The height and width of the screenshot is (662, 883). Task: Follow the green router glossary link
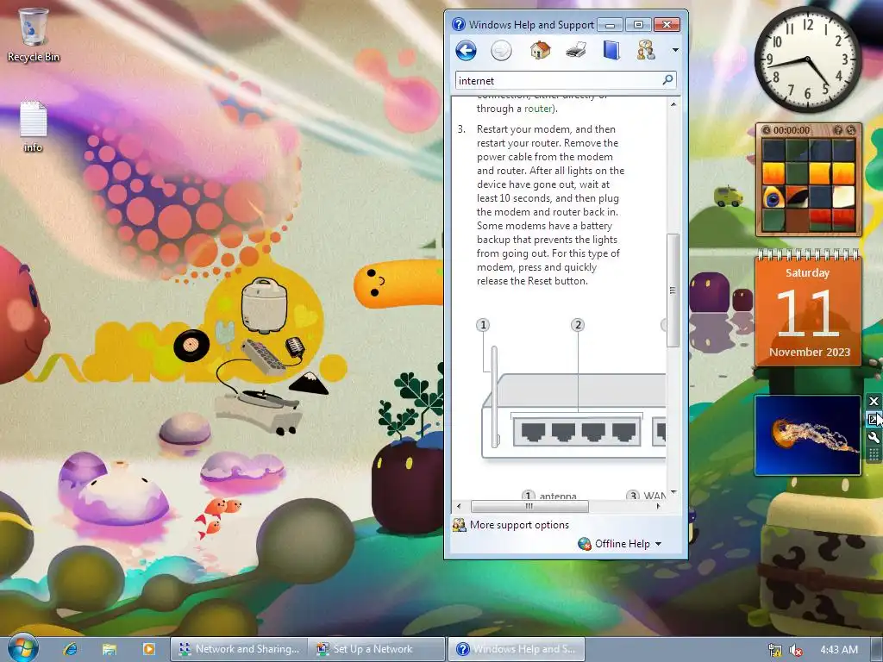(x=538, y=109)
